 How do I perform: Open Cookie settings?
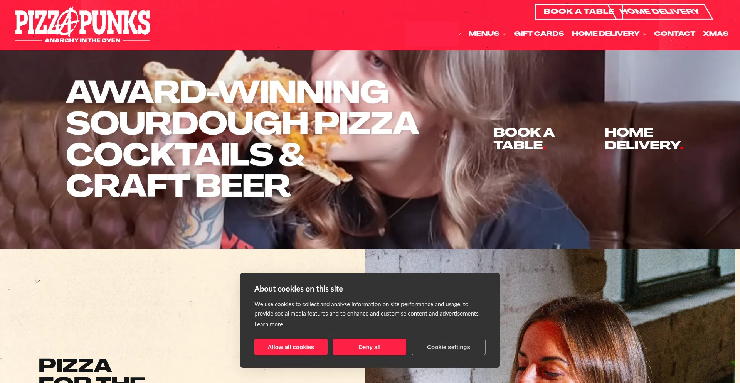(x=449, y=347)
